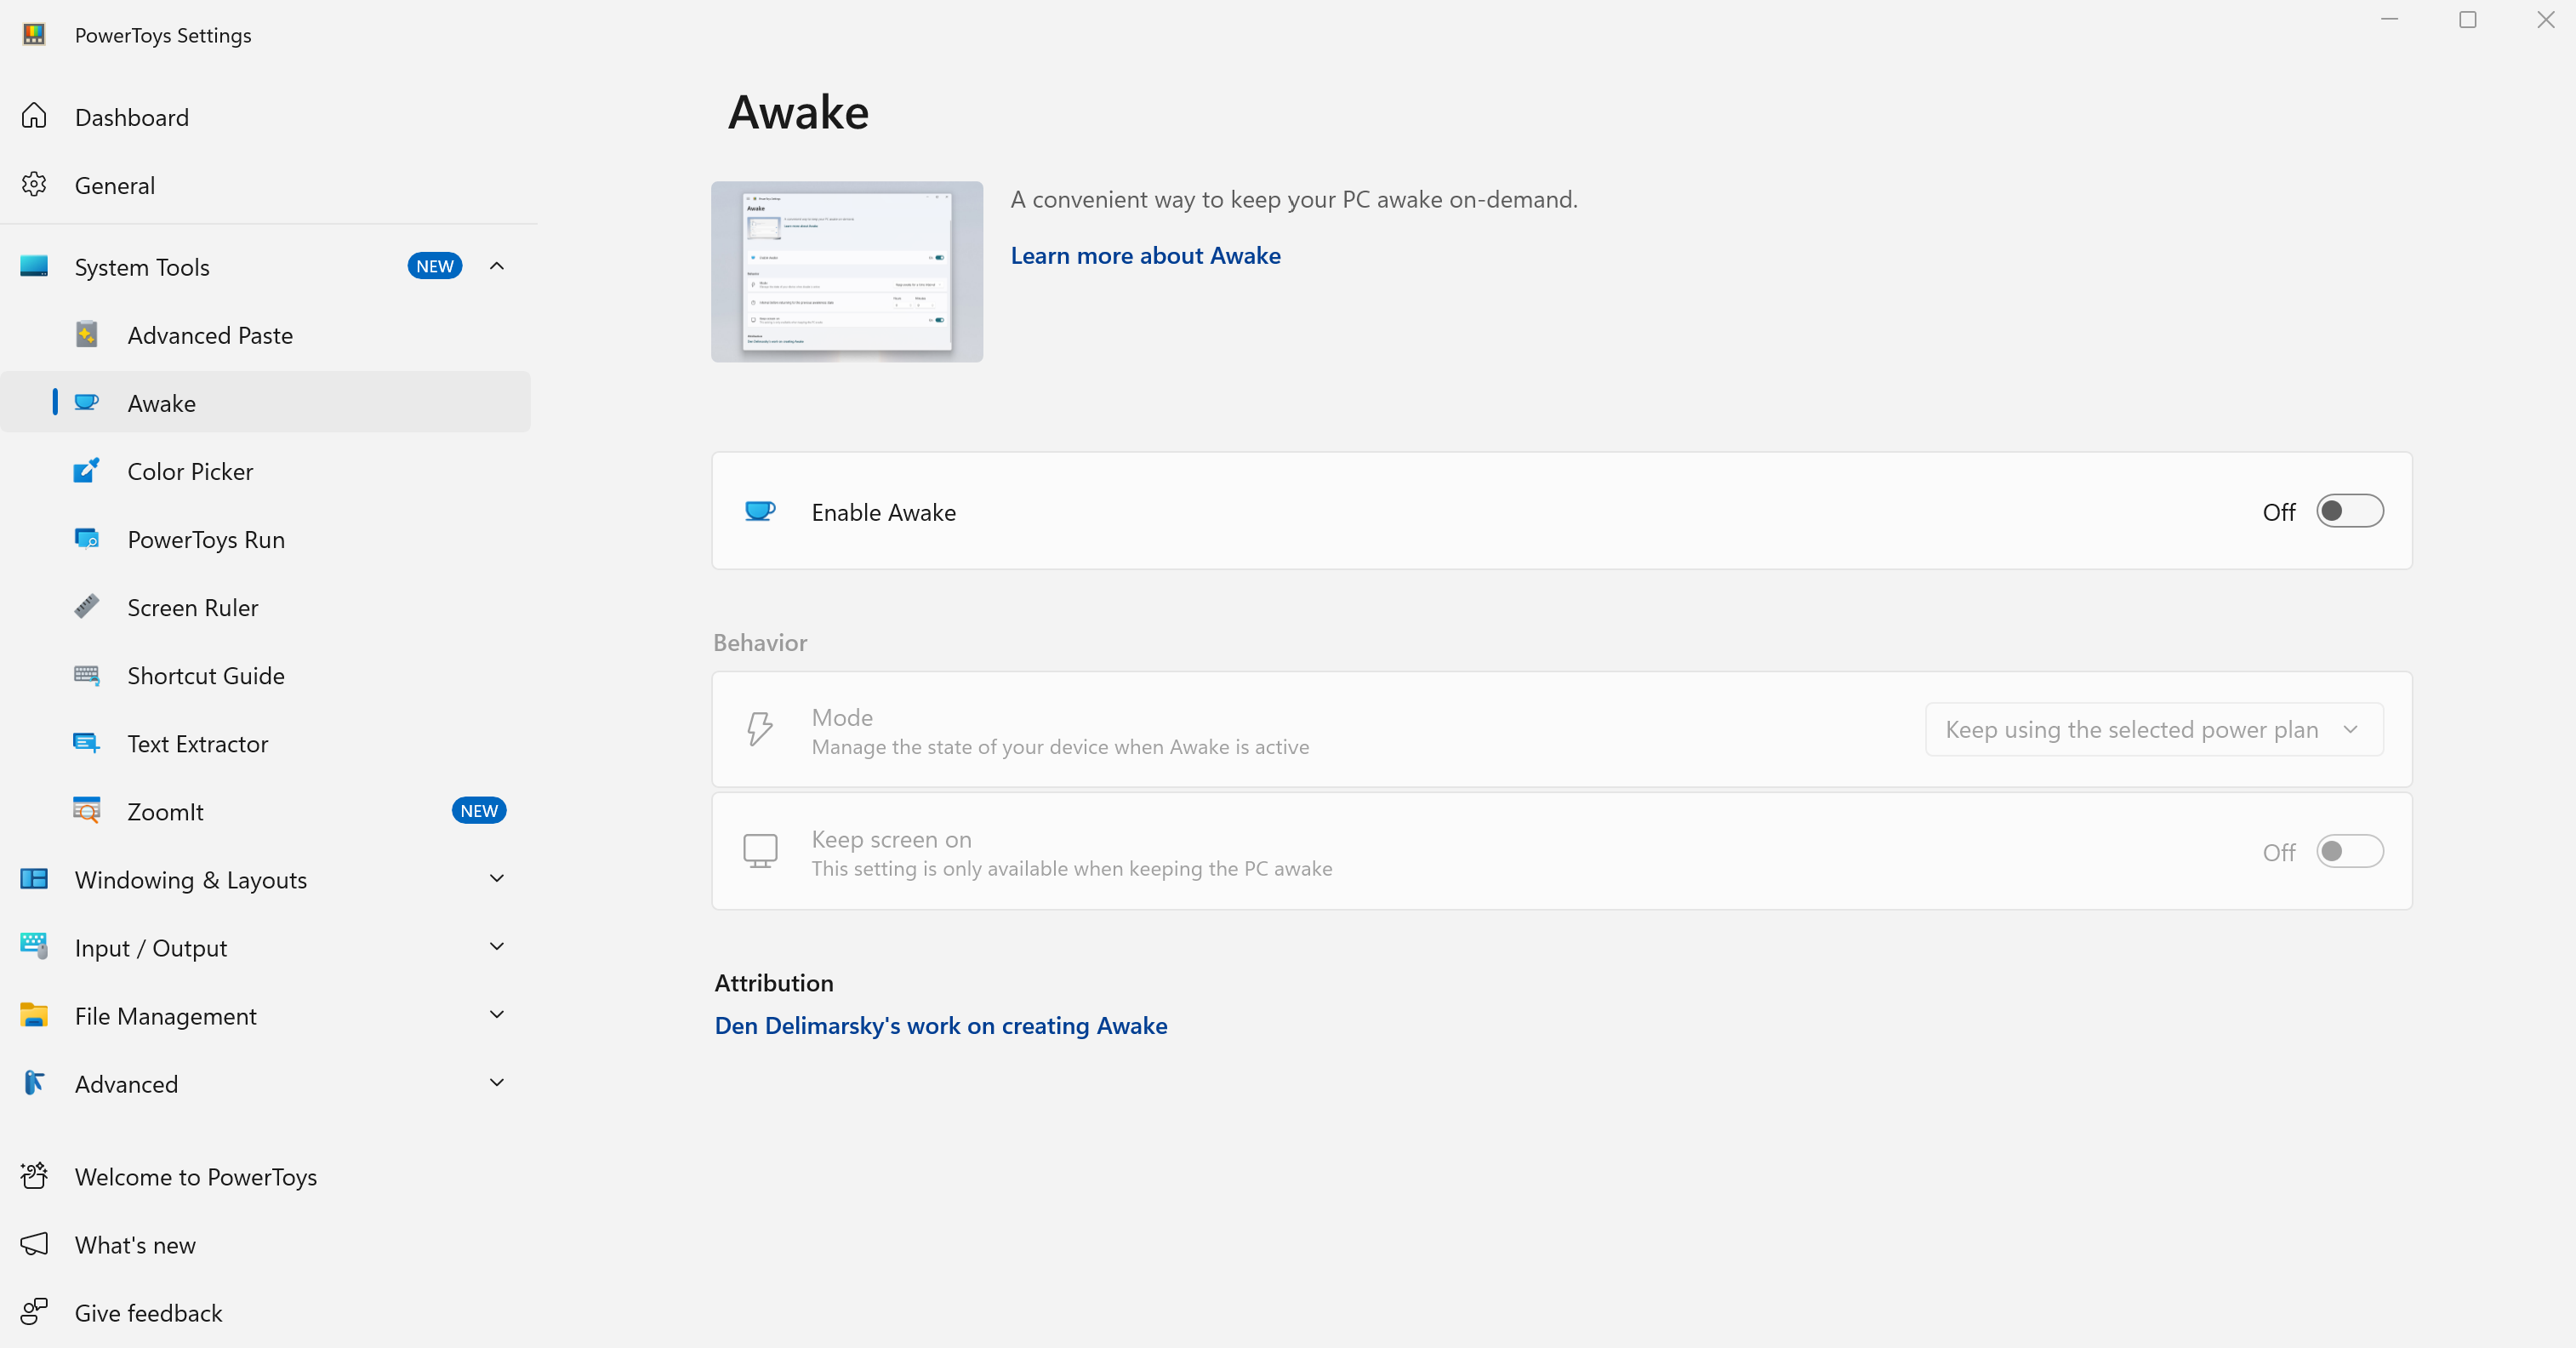This screenshot has height=1348, width=2576.
Task: Turn on the Enable Awake toggle
Action: [2349, 511]
